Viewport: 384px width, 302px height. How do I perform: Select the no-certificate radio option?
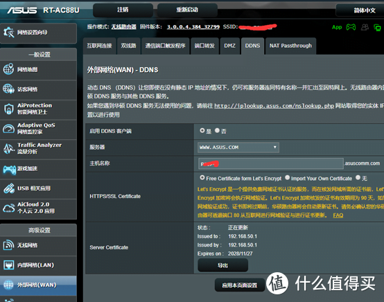click(358, 177)
